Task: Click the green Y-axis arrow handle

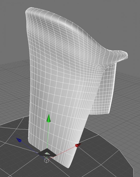Action: pyautogui.click(x=49, y=118)
